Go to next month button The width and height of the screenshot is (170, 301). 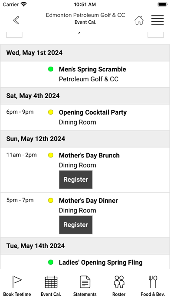coord(156,35)
